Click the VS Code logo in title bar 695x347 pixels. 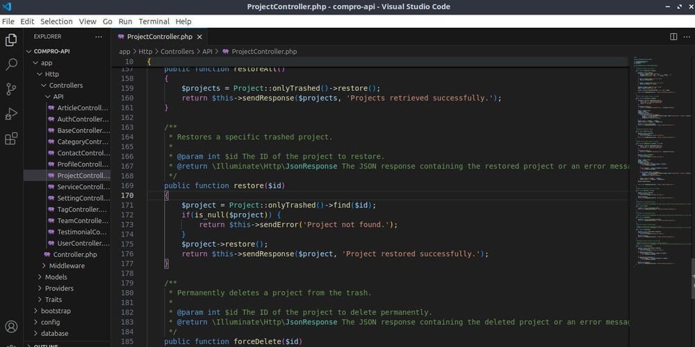point(7,7)
